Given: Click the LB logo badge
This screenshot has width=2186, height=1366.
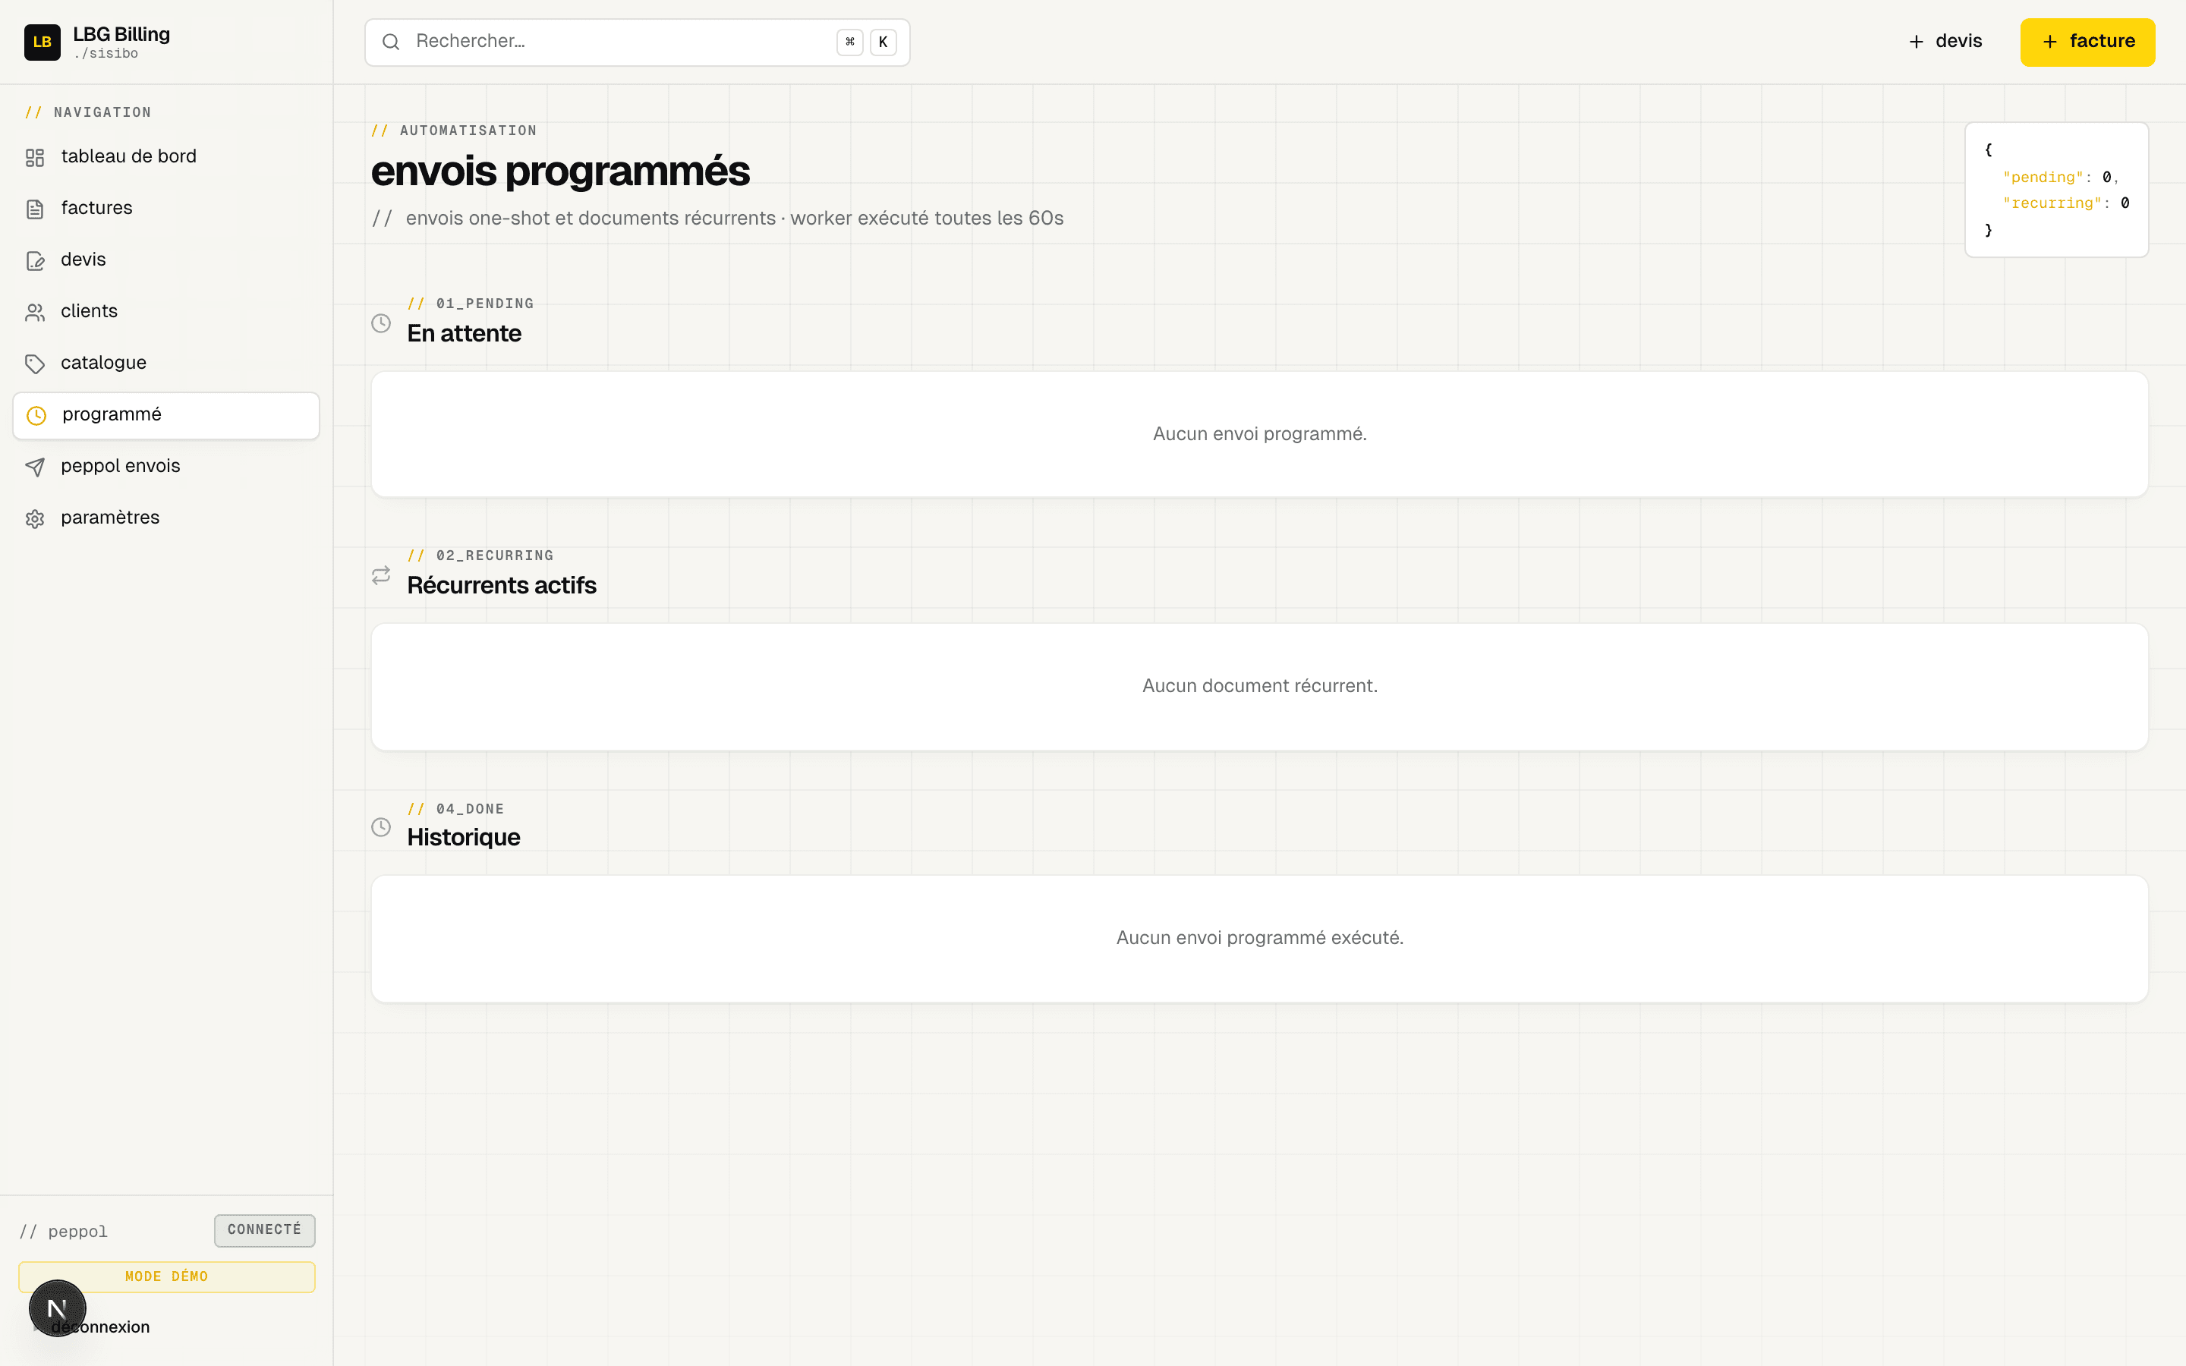Looking at the screenshot, I should (42, 42).
